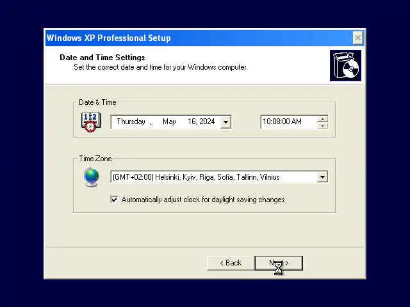Open the date picker dropdown arrow

pos(225,122)
